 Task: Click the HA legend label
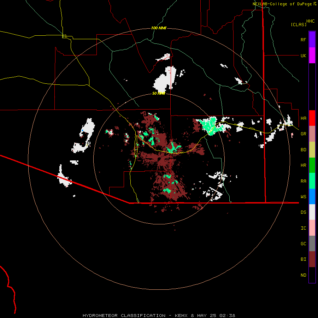(303, 118)
